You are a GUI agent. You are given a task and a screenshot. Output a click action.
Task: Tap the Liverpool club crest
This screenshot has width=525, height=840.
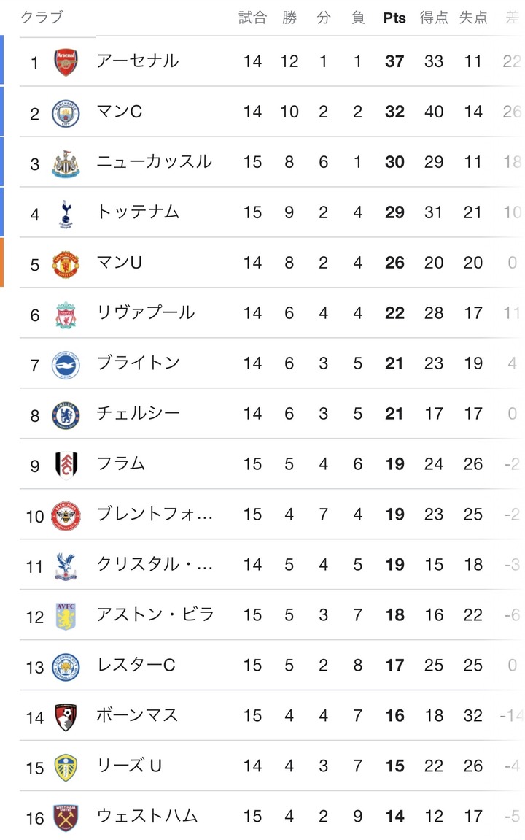click(66, 314)
